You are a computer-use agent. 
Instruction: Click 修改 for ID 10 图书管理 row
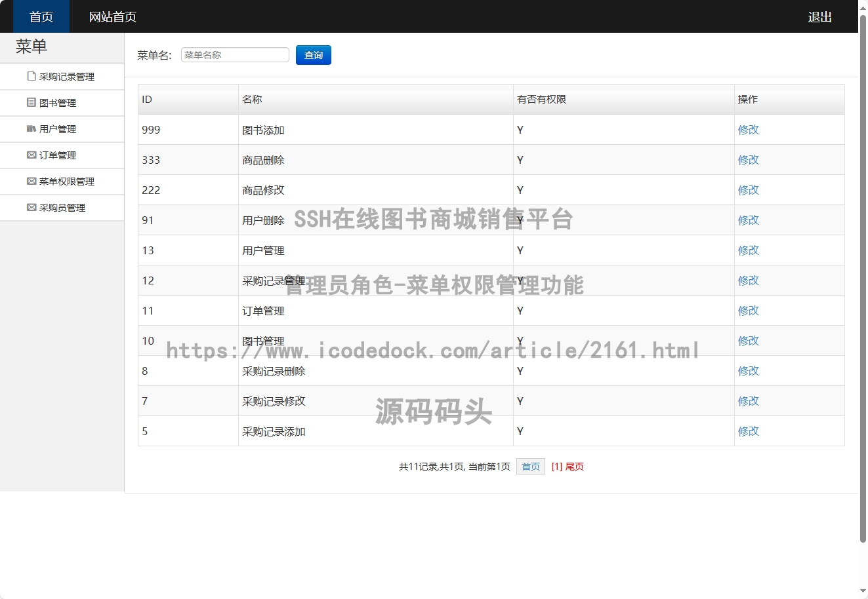coord(749,341)
